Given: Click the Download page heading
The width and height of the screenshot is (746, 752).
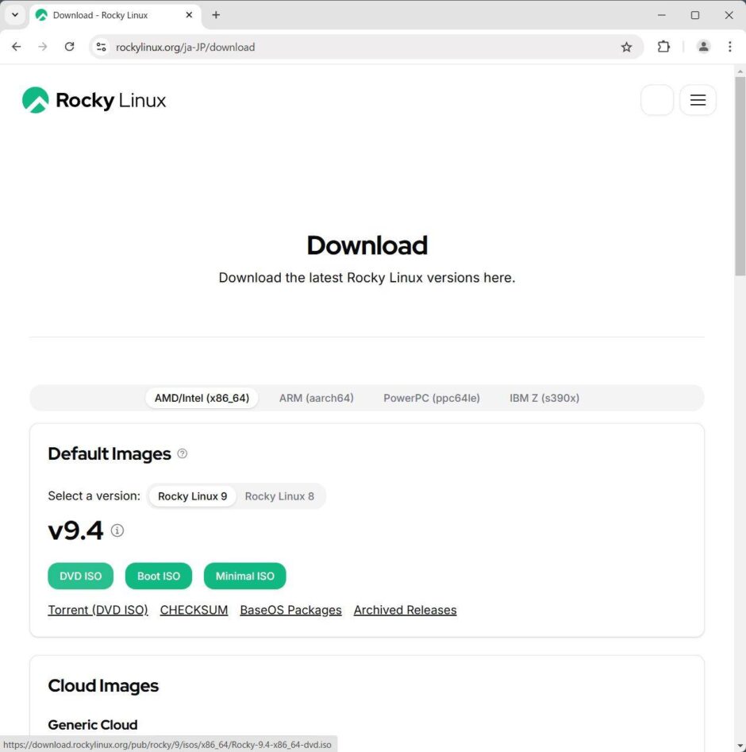Looking at the screenshot, I should point(367,245).
